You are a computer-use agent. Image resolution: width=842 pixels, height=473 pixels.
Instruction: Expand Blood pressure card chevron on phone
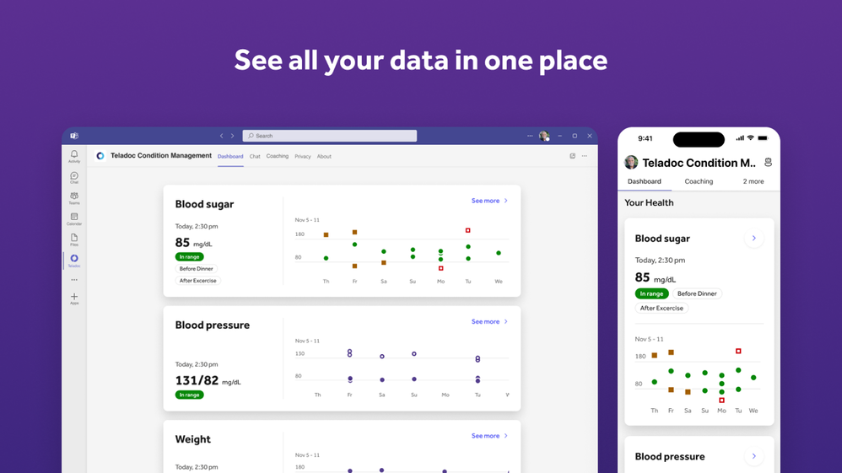click(x=754, y=456)
